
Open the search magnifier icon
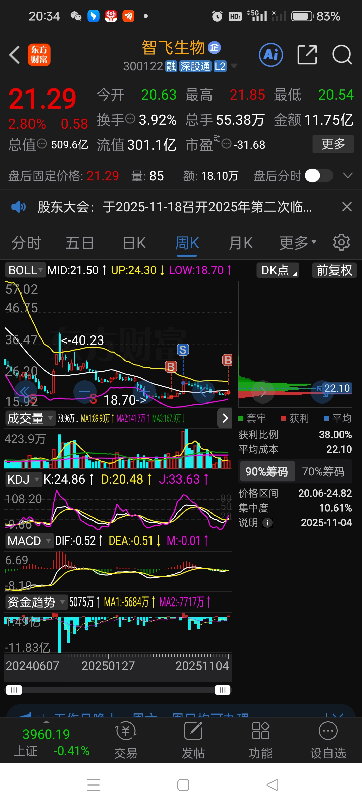coord(342,55)
